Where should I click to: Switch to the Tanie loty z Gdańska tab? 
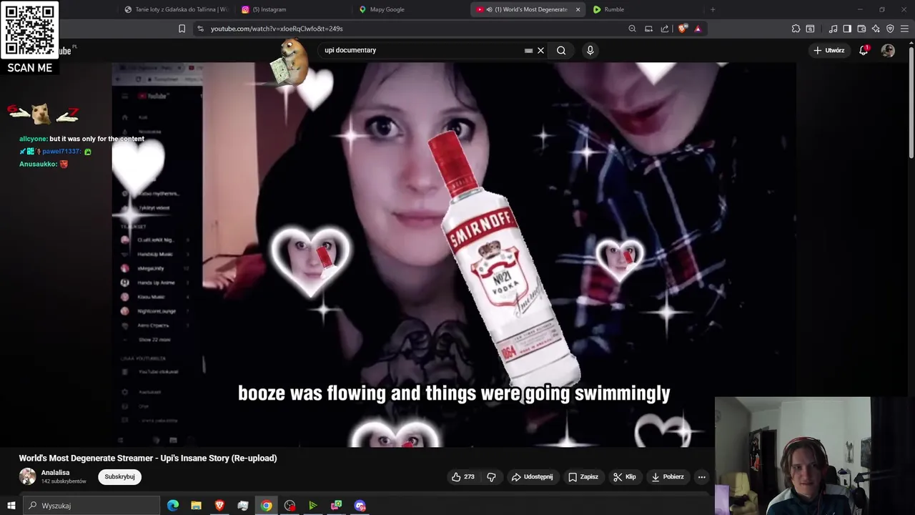pos(175,9)
